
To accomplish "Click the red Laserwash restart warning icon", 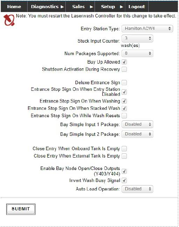I will point(9,20).
